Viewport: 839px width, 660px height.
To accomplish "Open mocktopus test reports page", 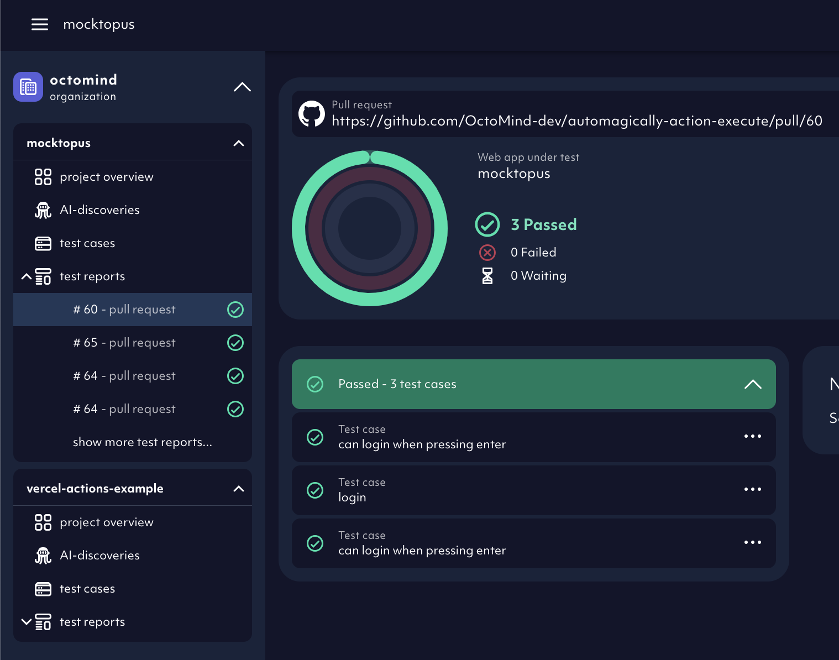I will (92, 276).
